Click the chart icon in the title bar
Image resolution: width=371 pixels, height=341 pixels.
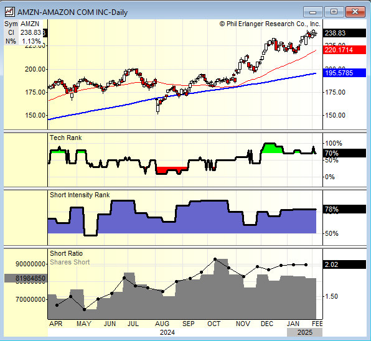[x=10, y=12]
